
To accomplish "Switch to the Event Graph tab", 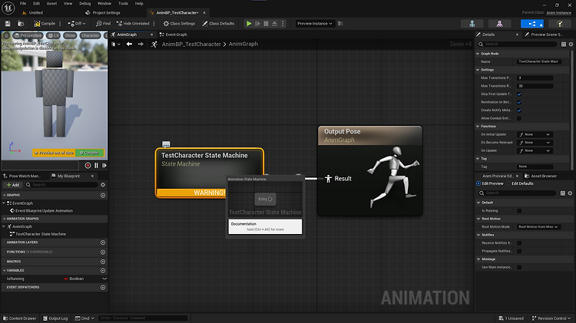I will pyautogui.click(x=176, y=35).
